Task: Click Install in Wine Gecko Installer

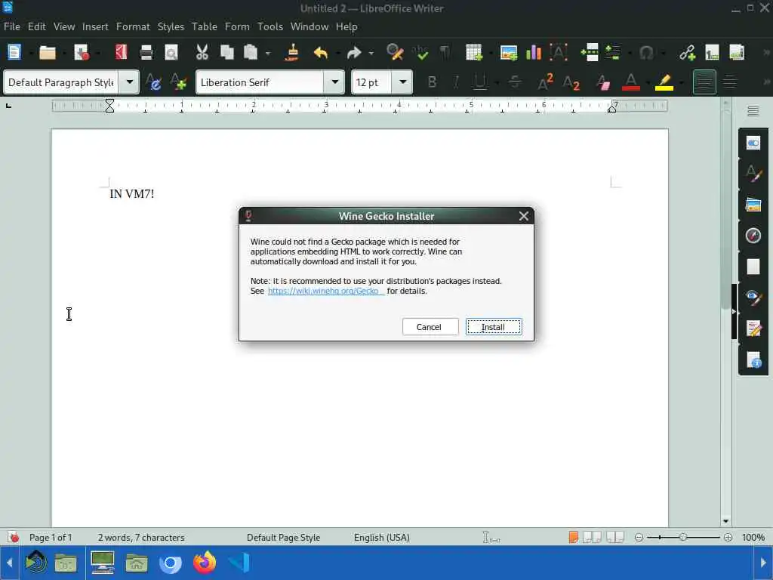Action: pos(494,327)
